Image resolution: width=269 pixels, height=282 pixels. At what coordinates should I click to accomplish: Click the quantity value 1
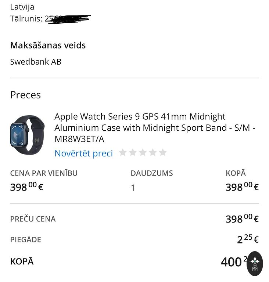click(x=133, y=188)
